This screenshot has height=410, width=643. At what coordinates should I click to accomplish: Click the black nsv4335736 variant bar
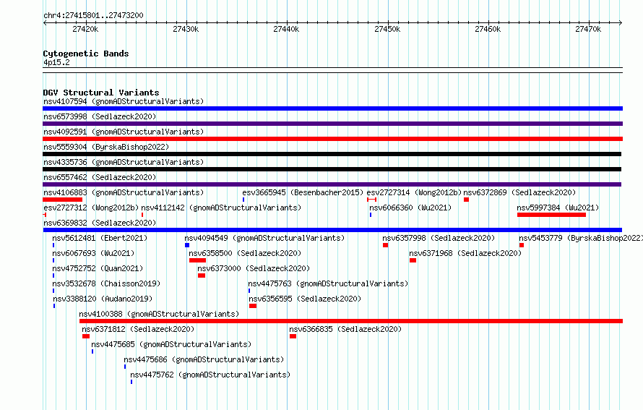click(332, 169)
